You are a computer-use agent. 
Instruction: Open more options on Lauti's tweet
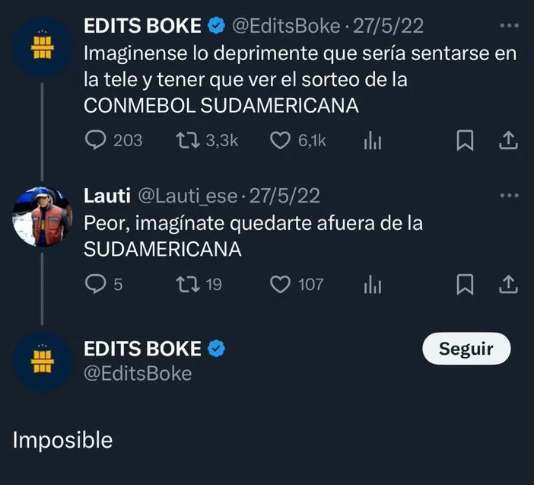point(508,195)
